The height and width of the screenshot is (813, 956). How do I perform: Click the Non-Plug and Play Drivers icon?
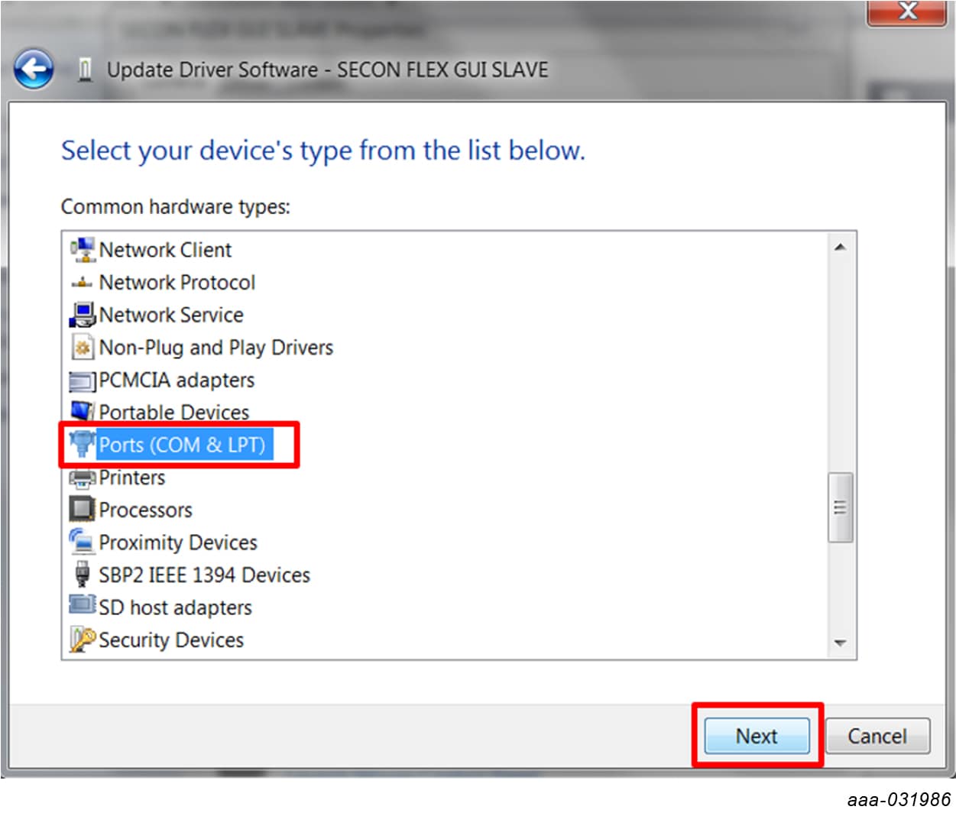click(82, 347)
